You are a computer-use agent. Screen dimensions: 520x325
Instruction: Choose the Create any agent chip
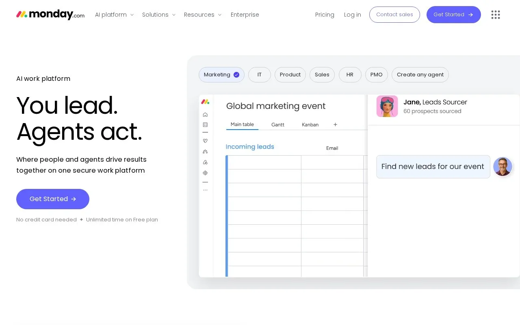(420, 75)
